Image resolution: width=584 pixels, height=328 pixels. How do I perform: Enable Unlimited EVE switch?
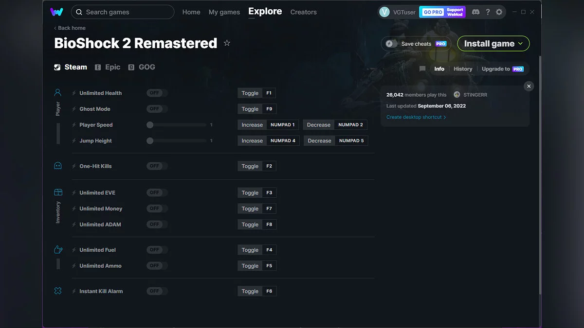pos(157,192)
